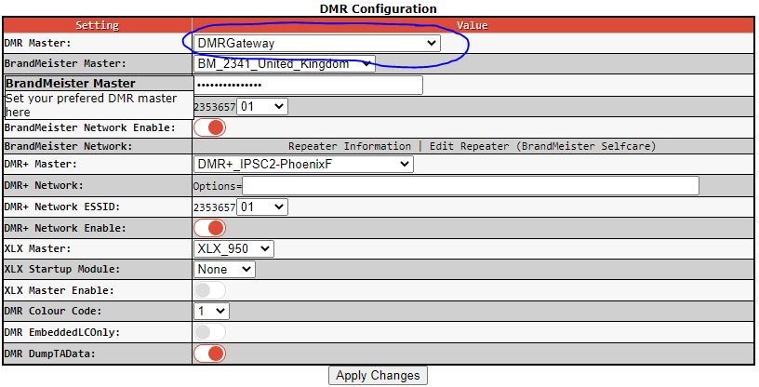Click the Apply Changes button
Screen dimensions: 759x387
click(x=378, y=376)
